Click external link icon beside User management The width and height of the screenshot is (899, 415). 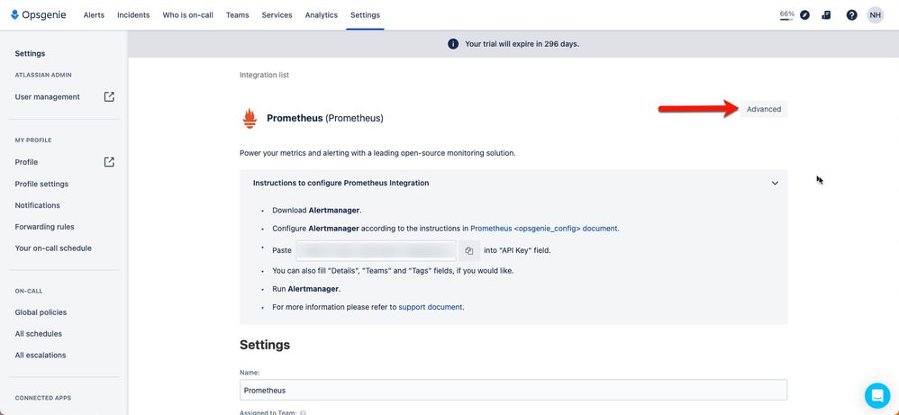pos(109,97)
